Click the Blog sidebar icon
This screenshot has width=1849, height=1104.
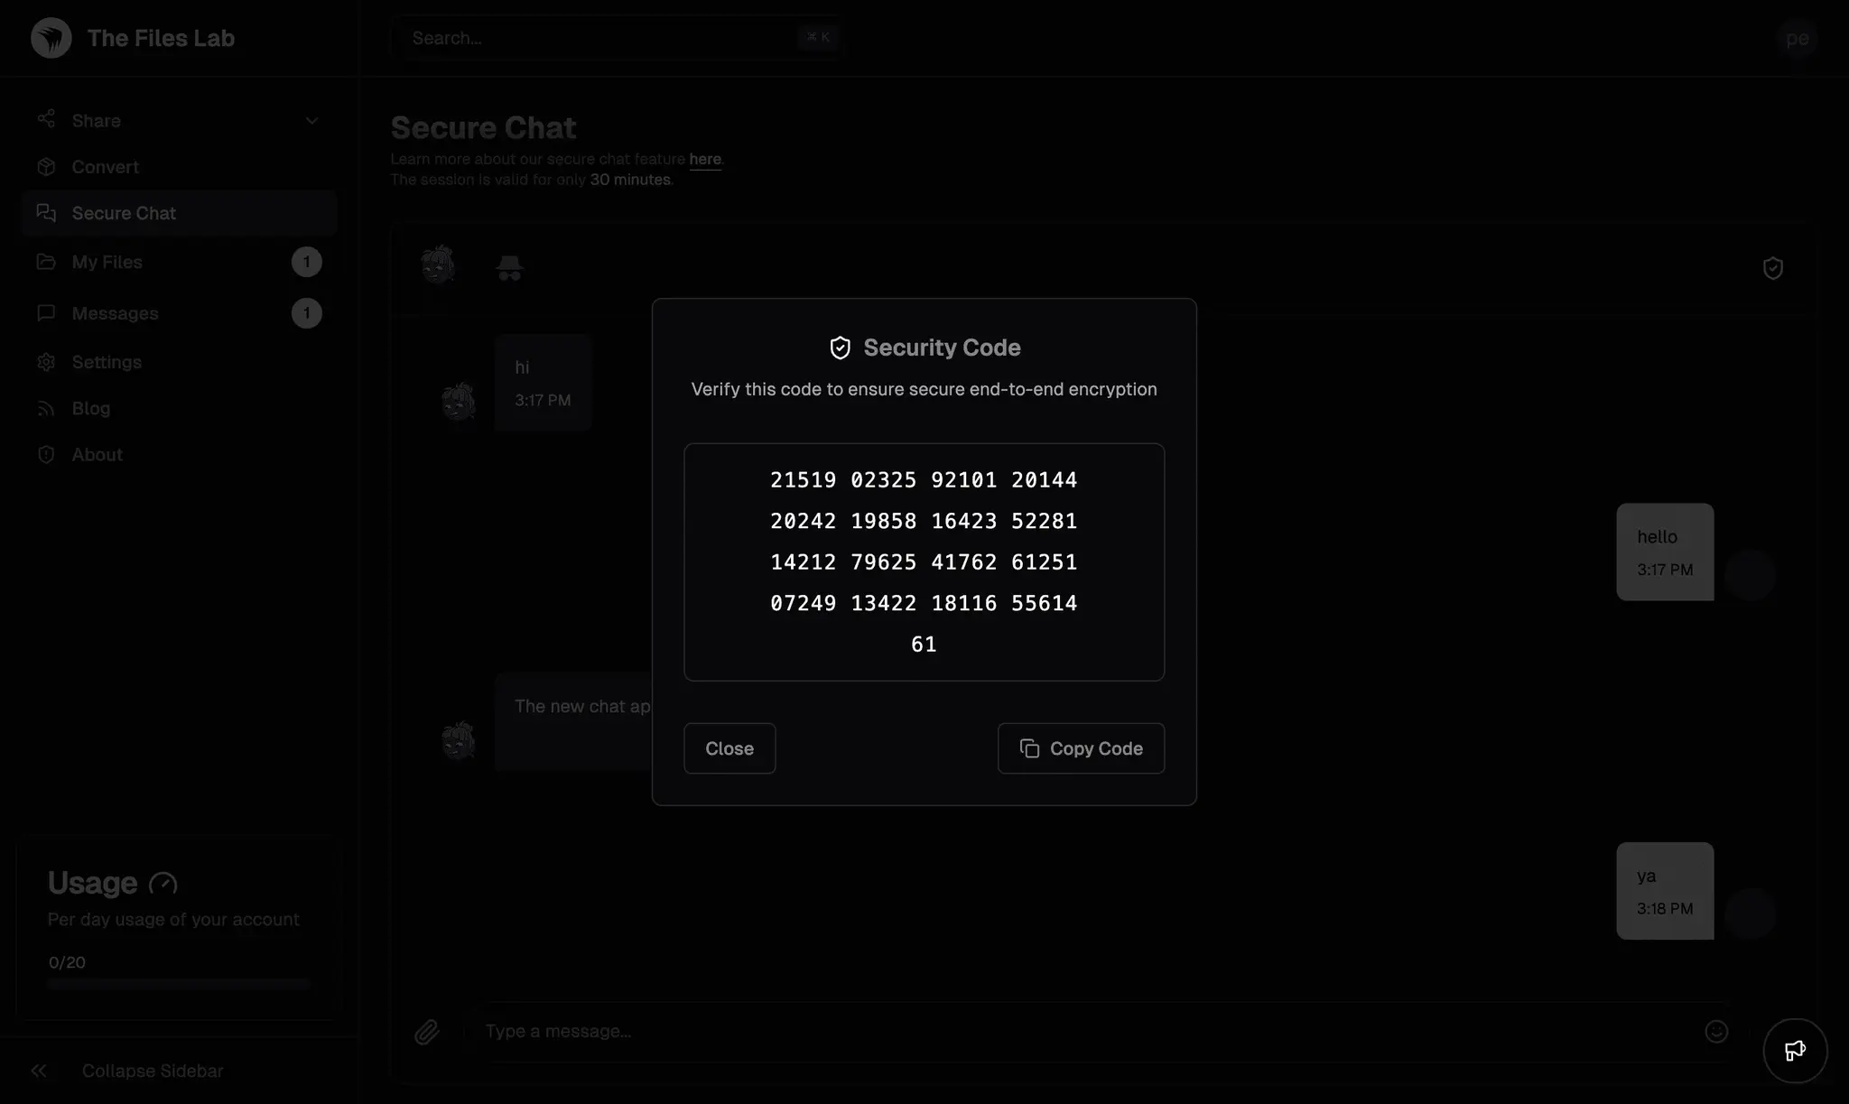44,407
